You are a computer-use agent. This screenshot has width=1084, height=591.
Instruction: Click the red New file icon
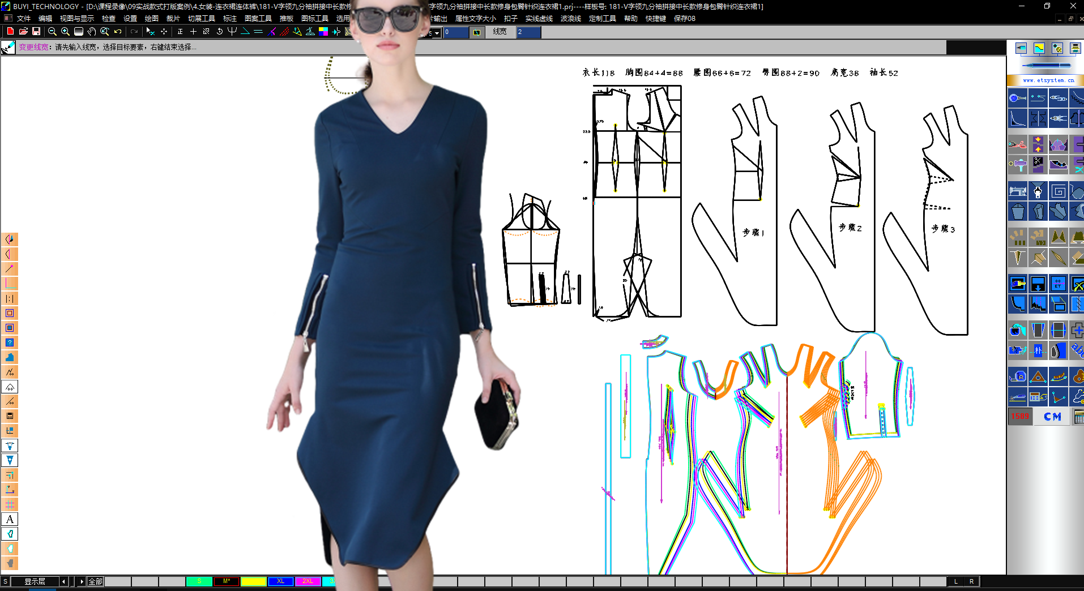click(x=10, y=32)
